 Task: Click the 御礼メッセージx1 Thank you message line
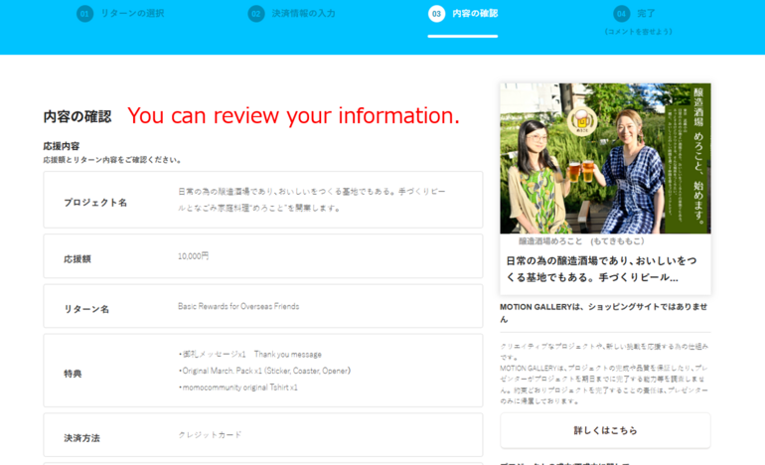(x=249, y=355)
